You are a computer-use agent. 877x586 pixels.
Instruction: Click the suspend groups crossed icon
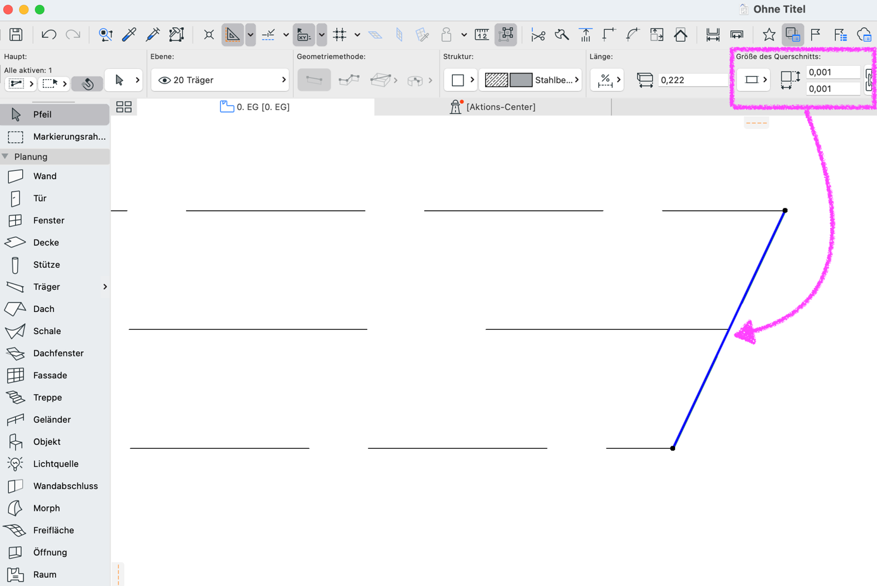(x=208, y=35)
